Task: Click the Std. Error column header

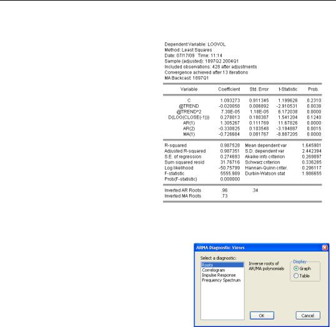Action: pyautogui.click(x=259, y=89)
